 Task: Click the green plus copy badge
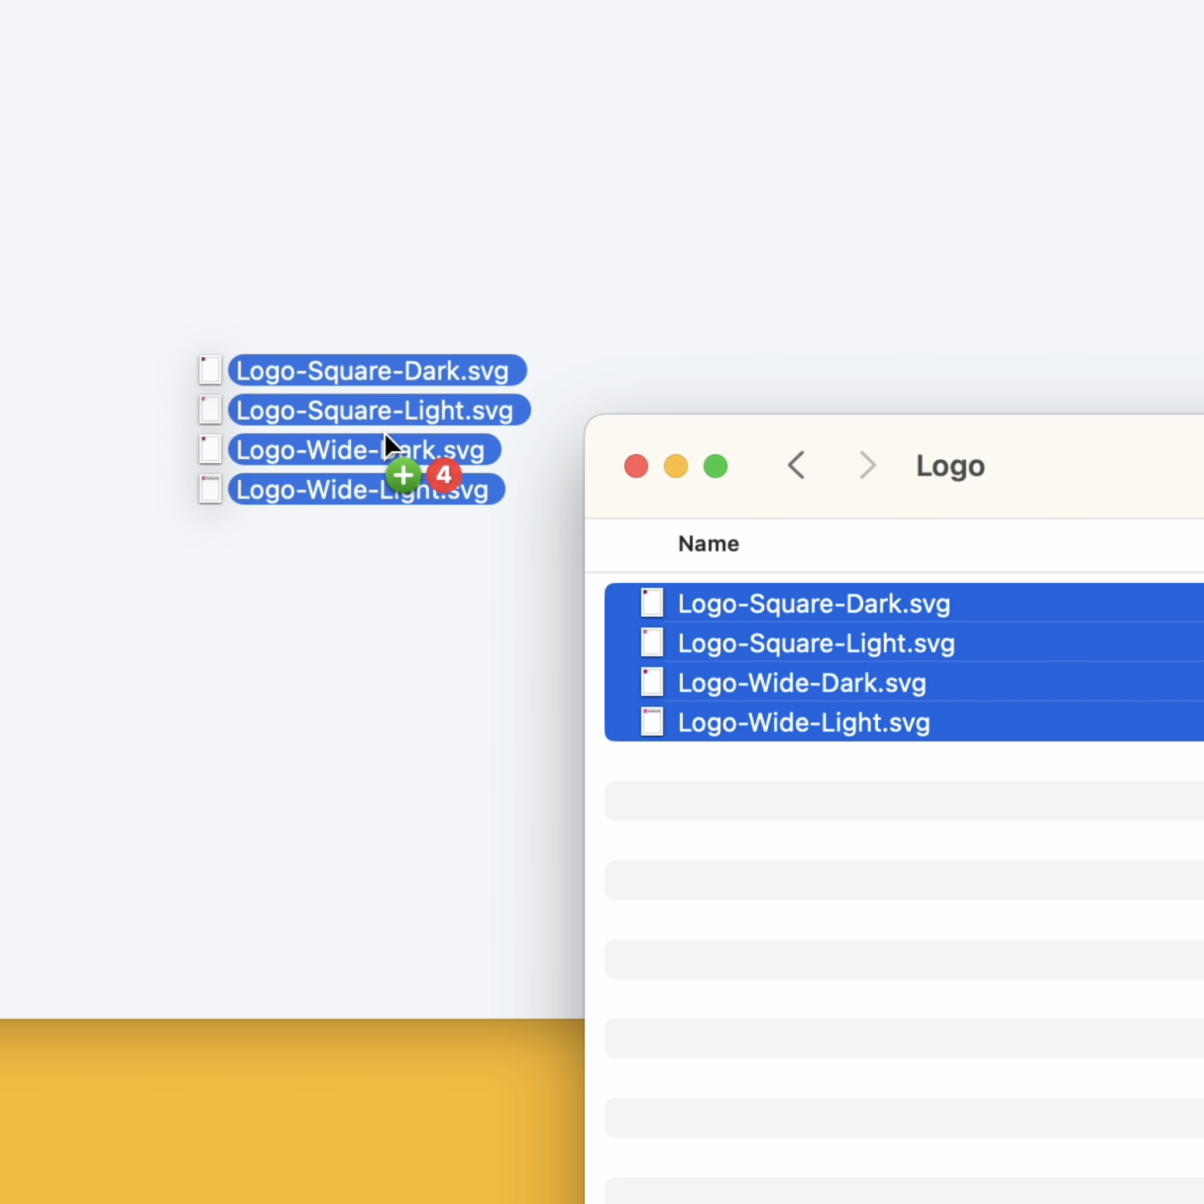(403, 476)
